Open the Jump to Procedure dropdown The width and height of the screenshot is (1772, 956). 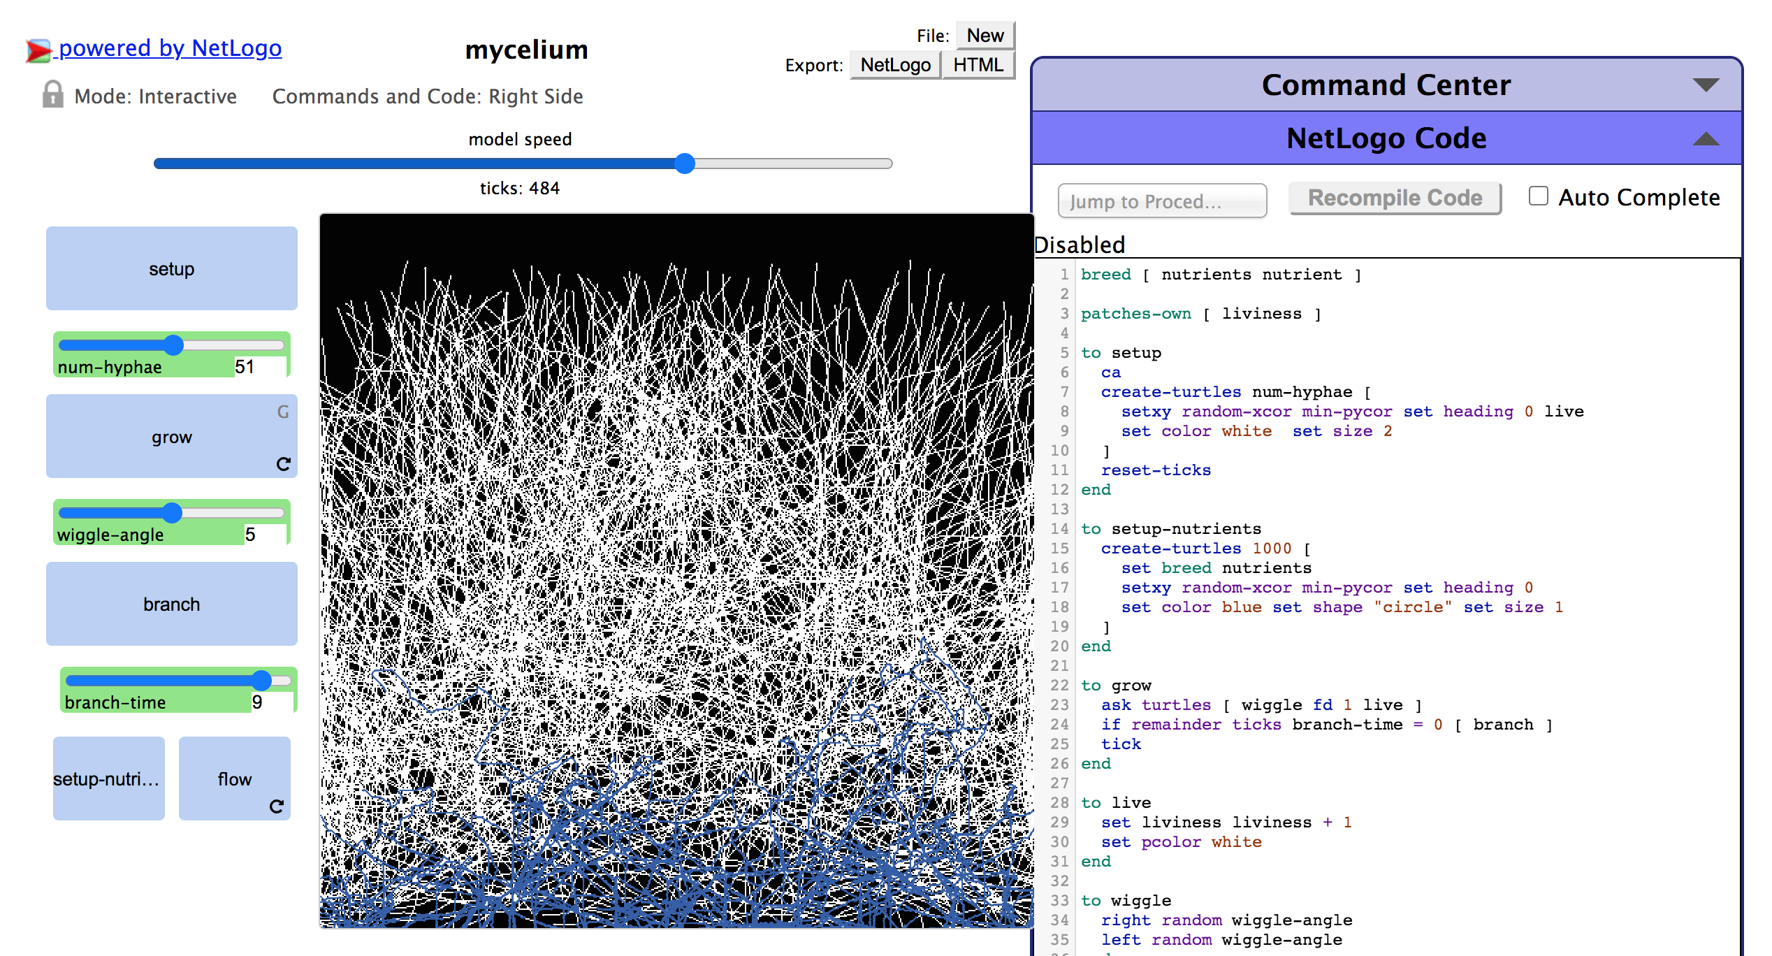pos(1162,201)
